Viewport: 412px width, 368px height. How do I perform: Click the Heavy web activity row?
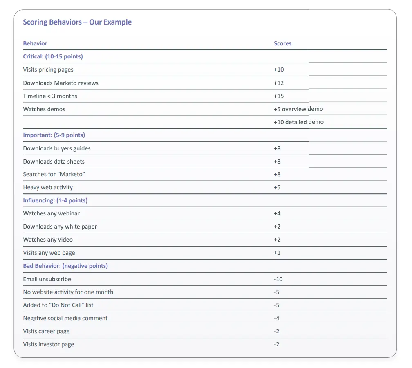point(48,187)
